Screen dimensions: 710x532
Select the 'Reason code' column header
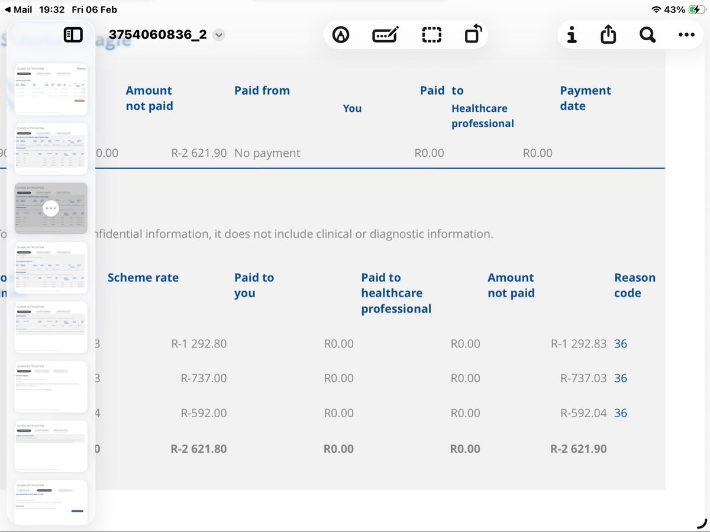coord(635,285)
